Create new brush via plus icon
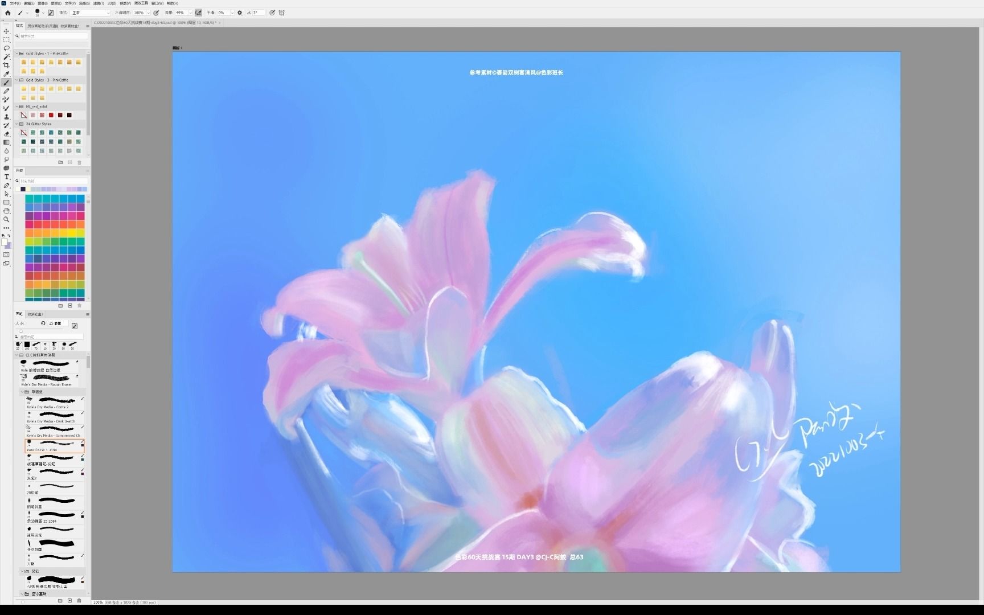 point(70,601)
